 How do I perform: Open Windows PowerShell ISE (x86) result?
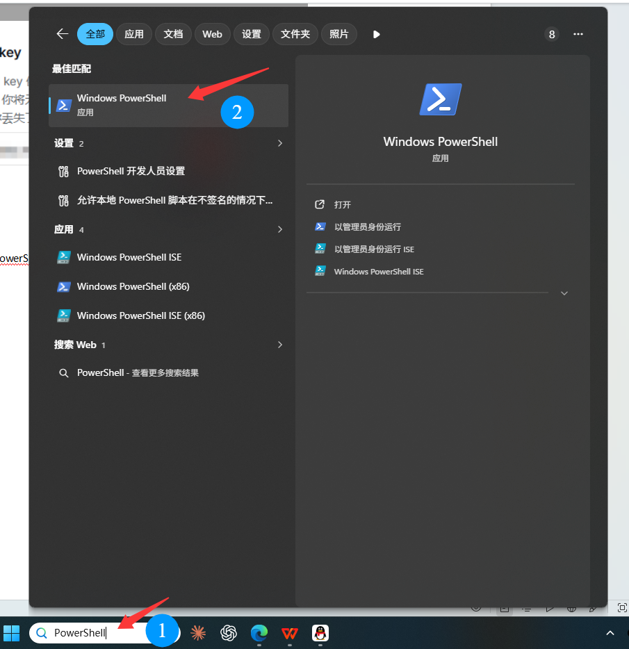click(x=168, y=315)
